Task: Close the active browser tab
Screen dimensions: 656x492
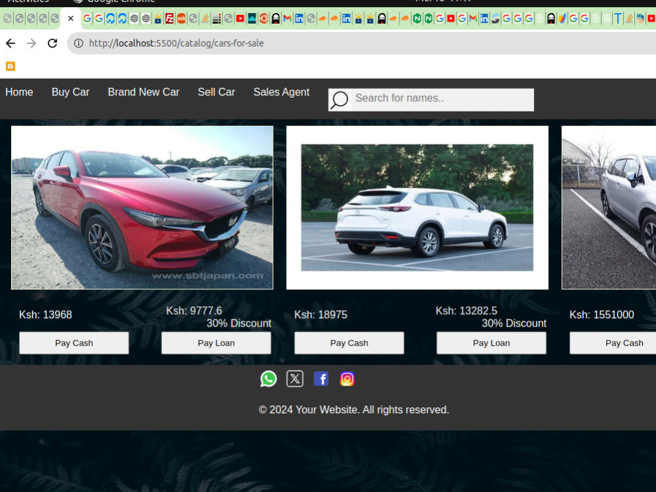Action: click(71, 18)
